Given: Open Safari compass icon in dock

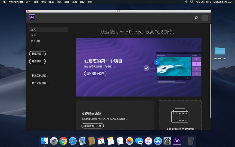Looking at the screenshot, I should 73,141.
